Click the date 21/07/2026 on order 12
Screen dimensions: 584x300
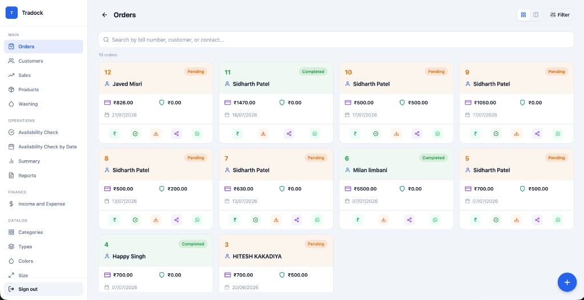[124, 115]
